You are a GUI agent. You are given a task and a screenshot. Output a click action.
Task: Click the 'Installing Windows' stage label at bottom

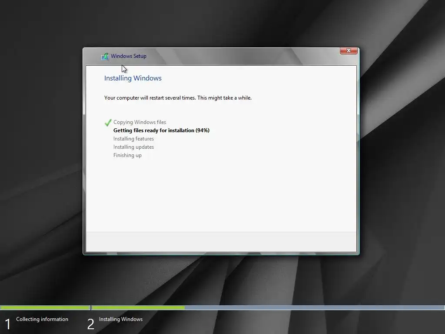(121, 319)
